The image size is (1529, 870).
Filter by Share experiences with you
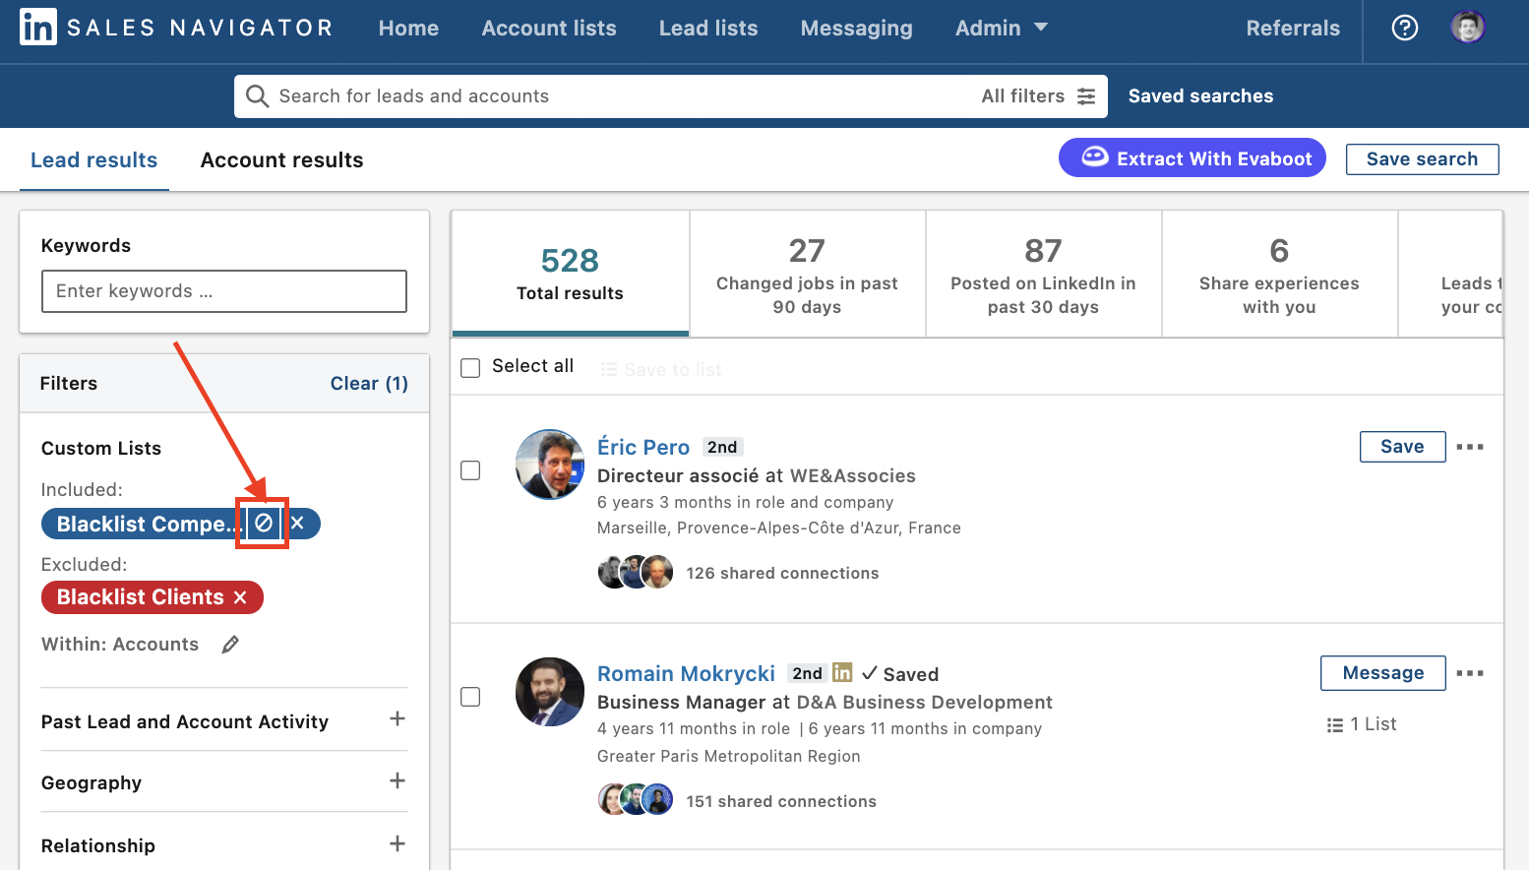pyautogui.click(x=1279, y=274)
